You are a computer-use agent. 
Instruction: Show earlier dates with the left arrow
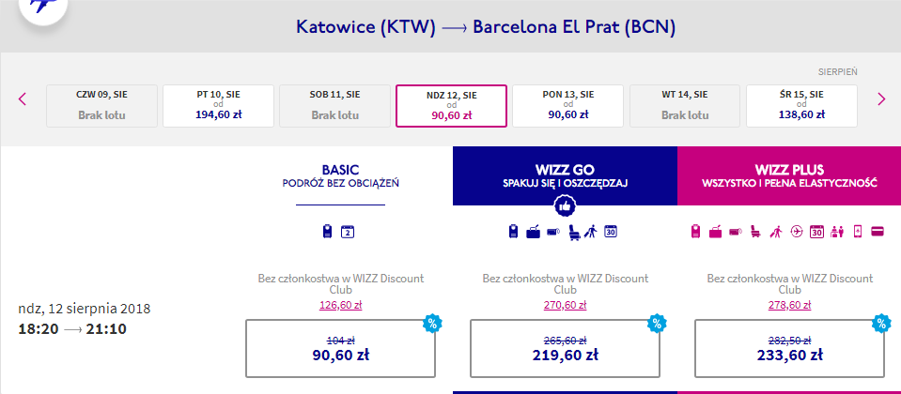point(23,98)
